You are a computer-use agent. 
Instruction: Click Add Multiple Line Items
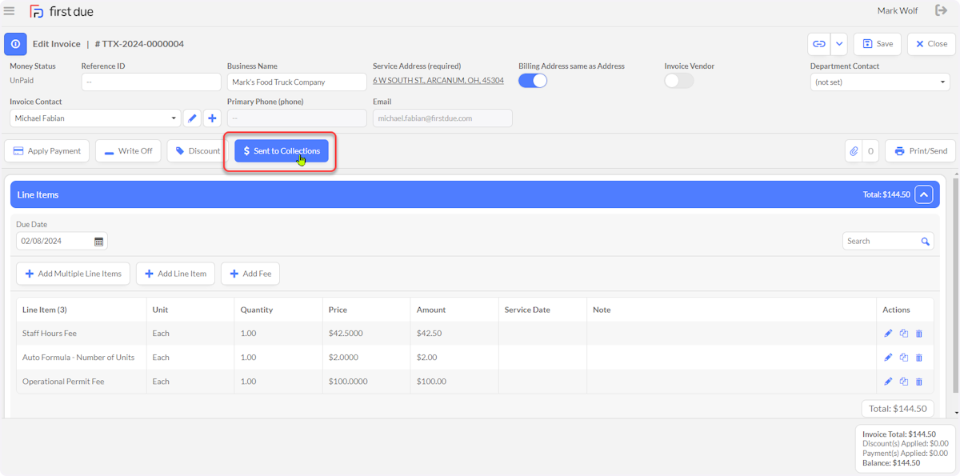coord(73,274)
